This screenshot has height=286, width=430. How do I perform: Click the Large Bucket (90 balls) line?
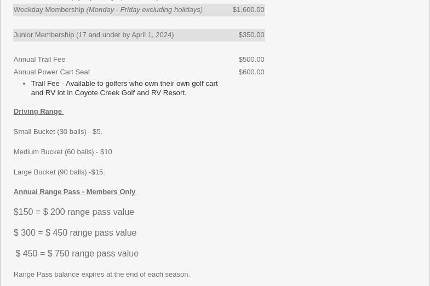pyautogui.click(x=59, y=172)
